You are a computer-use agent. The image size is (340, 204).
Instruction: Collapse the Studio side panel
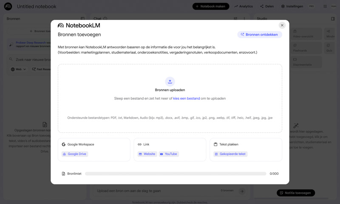click(x=333, y=19)
